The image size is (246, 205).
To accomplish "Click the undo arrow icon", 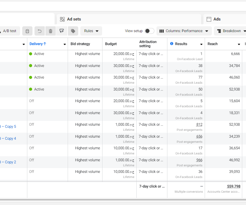I will pos(40,31).
